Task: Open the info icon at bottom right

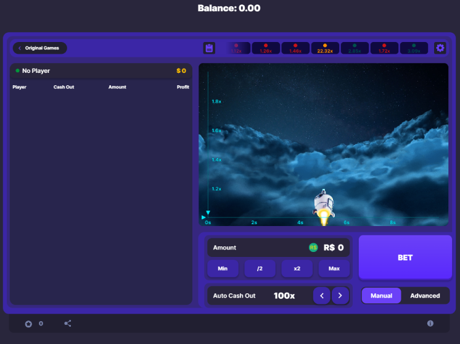Action: click(x=430, y=324)
